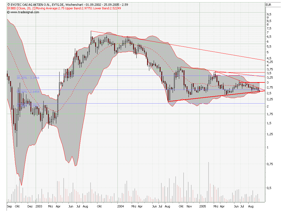Click the Sep label at time axis start
The height and width of the screenshot is (211, 281).
[x=10, y=206]
